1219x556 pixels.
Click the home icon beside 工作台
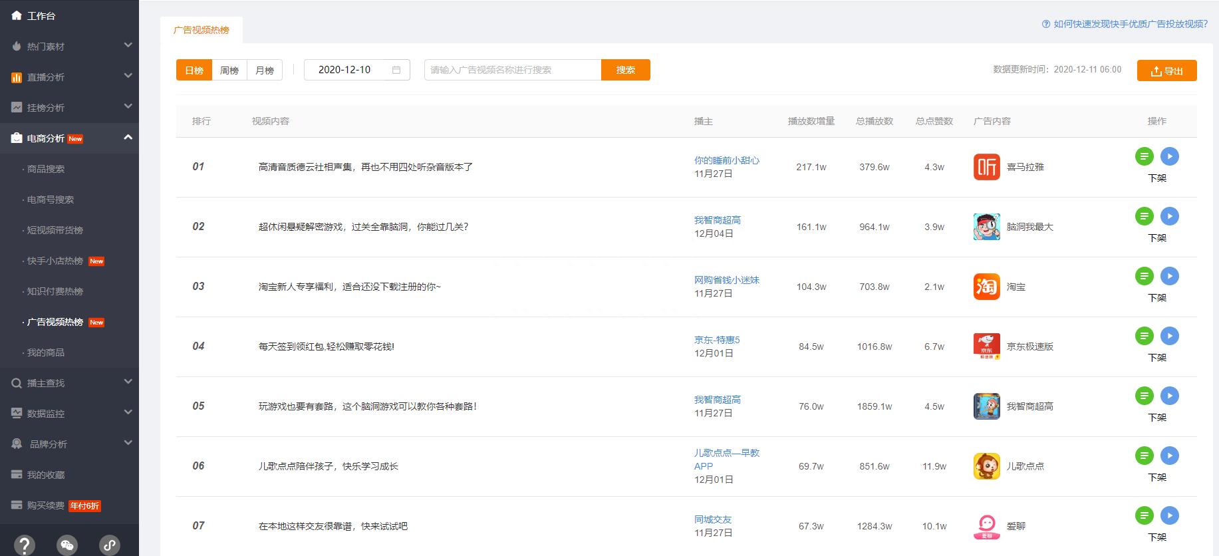(x=17, y=15)
